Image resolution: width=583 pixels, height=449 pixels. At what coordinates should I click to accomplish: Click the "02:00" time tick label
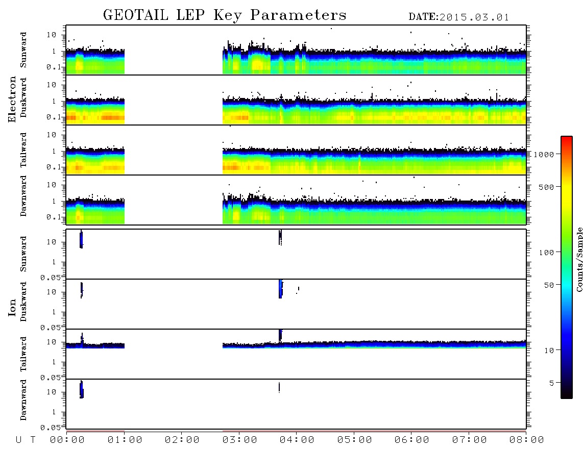(182, 440)
